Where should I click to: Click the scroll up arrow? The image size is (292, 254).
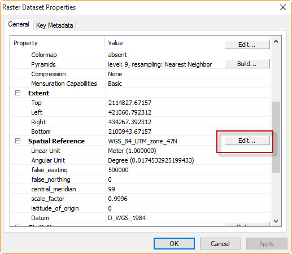point(276,42)
